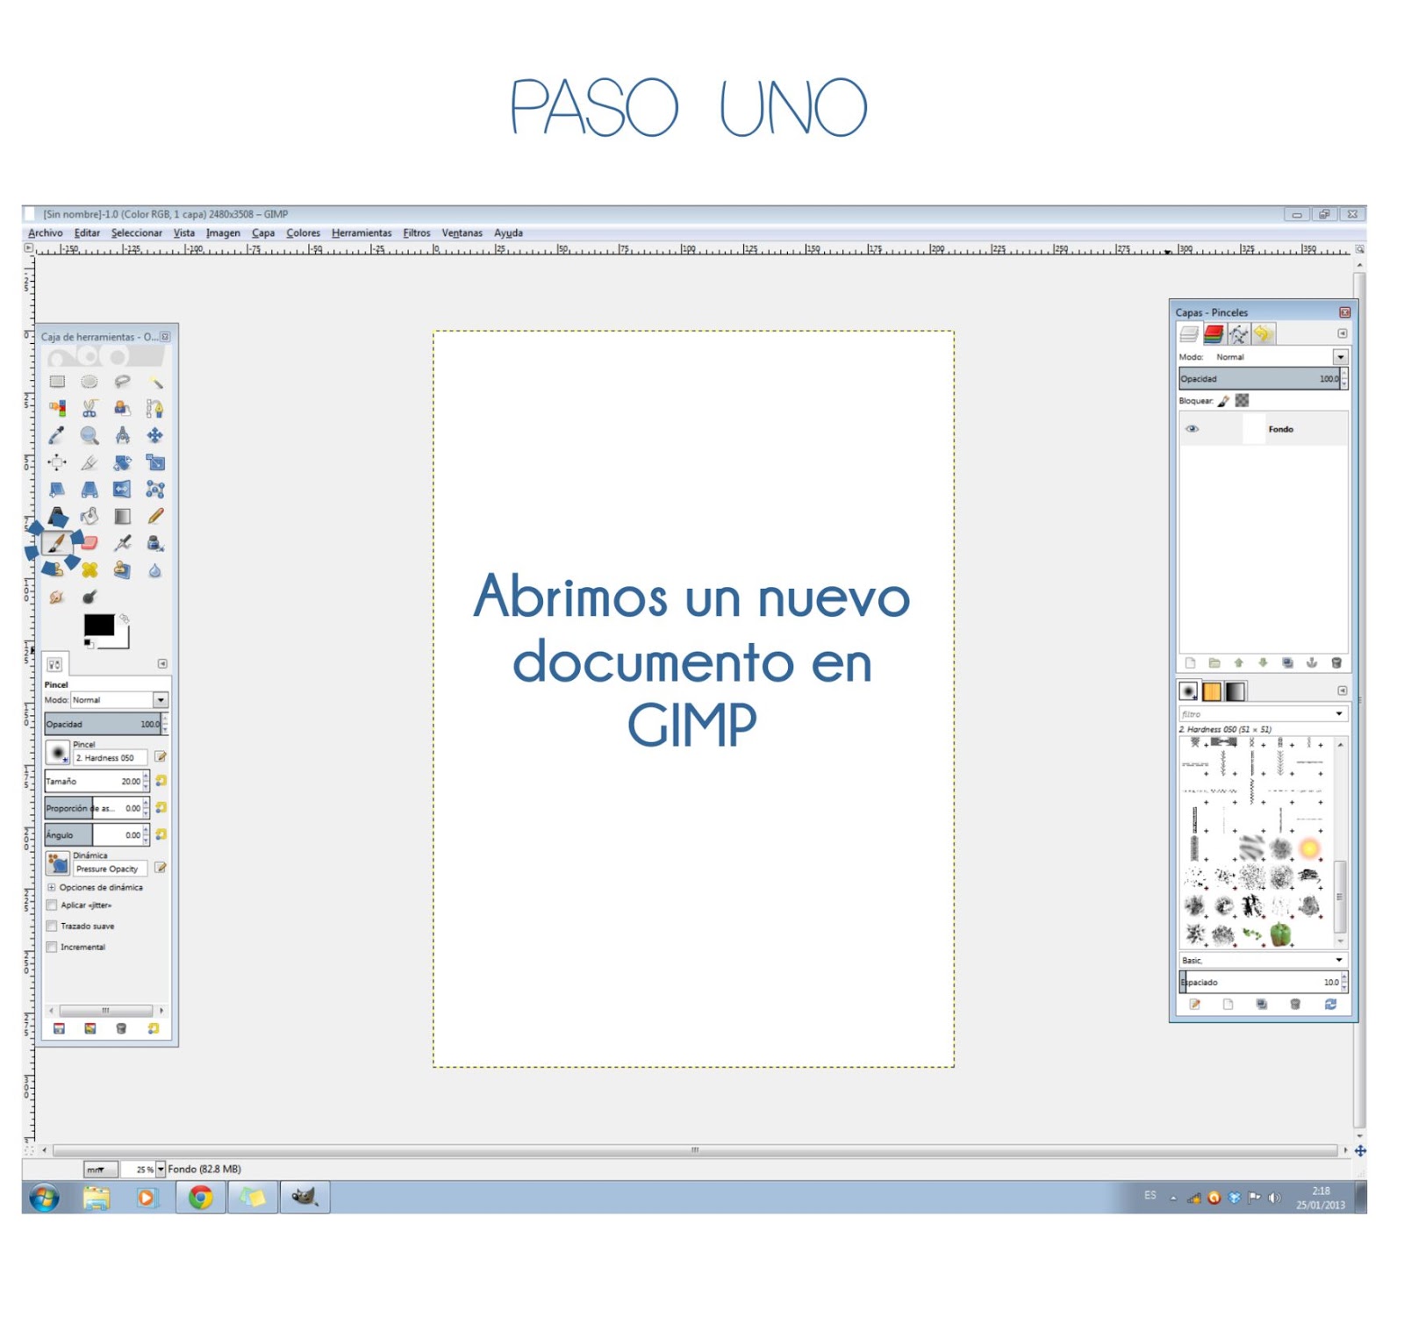Switch to the Channels tab in Capas dock
Image resolution: width=1404 pixels, height=1331 pixels.
(x=1214, y=333)
